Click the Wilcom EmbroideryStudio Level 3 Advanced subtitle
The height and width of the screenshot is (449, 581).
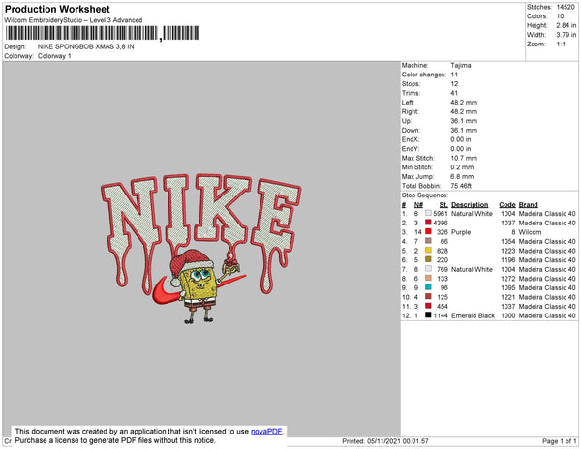tap(74, 20)
